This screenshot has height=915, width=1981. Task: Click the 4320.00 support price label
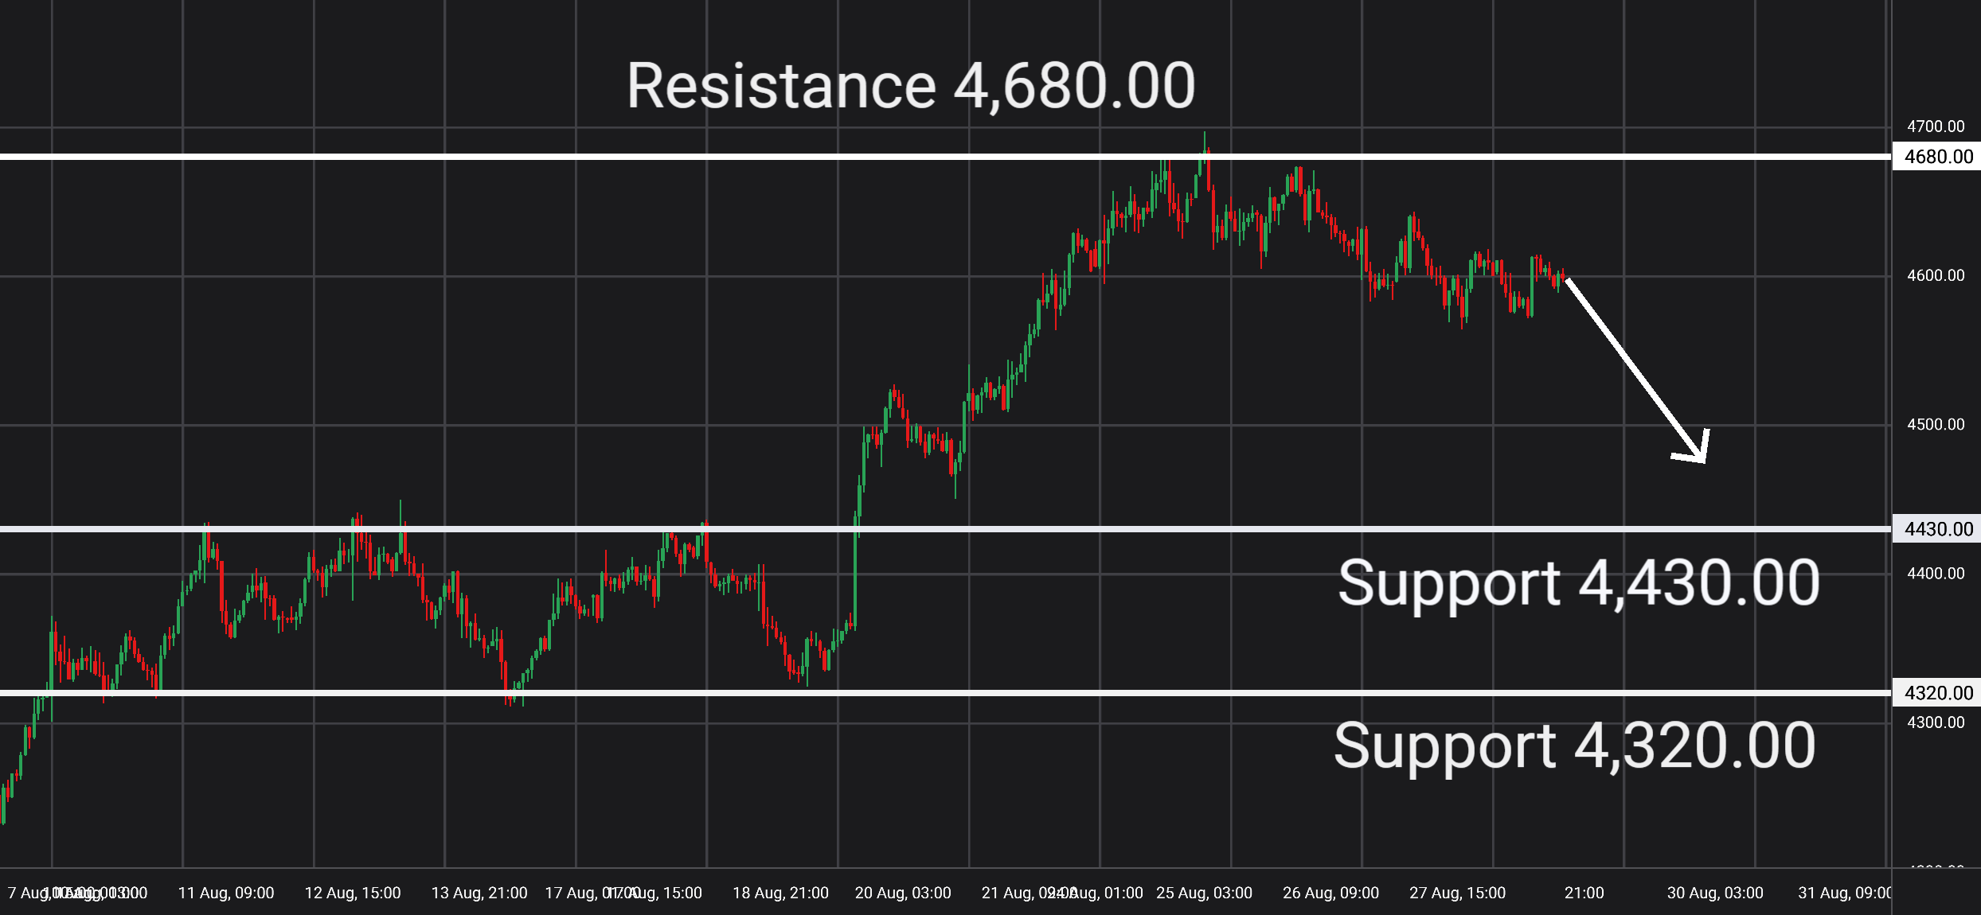click(x=1936, y=693)
